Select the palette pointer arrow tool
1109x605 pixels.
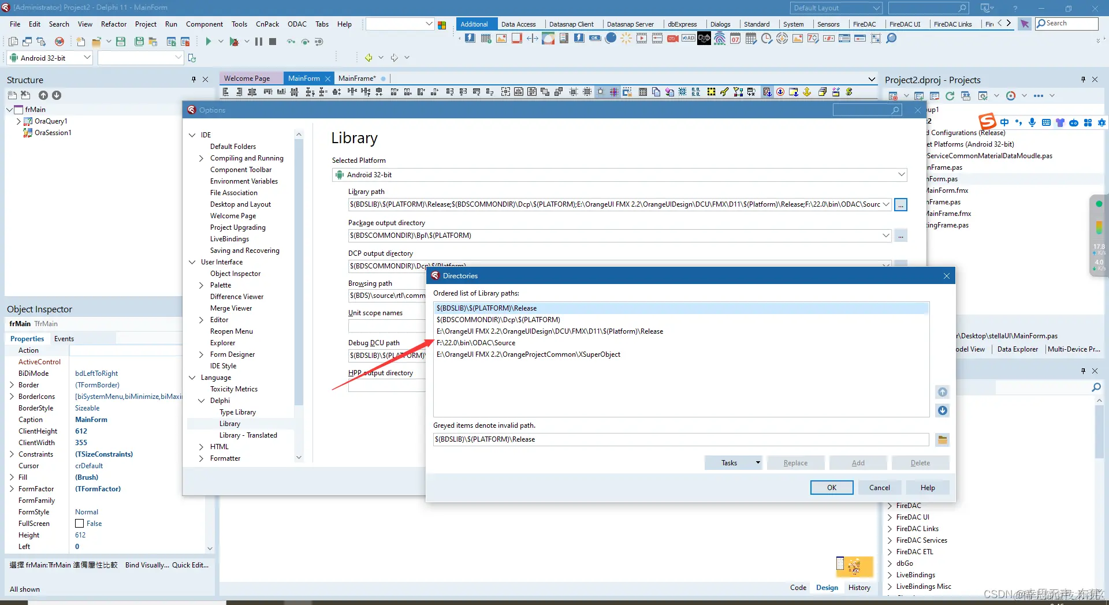tap(1025, 24)
